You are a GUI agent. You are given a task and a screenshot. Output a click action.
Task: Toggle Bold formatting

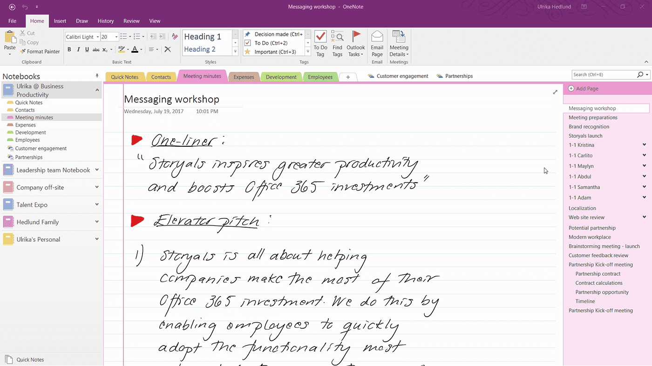[69, 49]
